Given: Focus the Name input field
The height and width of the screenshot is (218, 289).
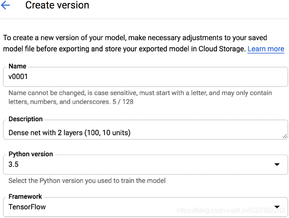Looking at the screenshot, I should 145,76.
